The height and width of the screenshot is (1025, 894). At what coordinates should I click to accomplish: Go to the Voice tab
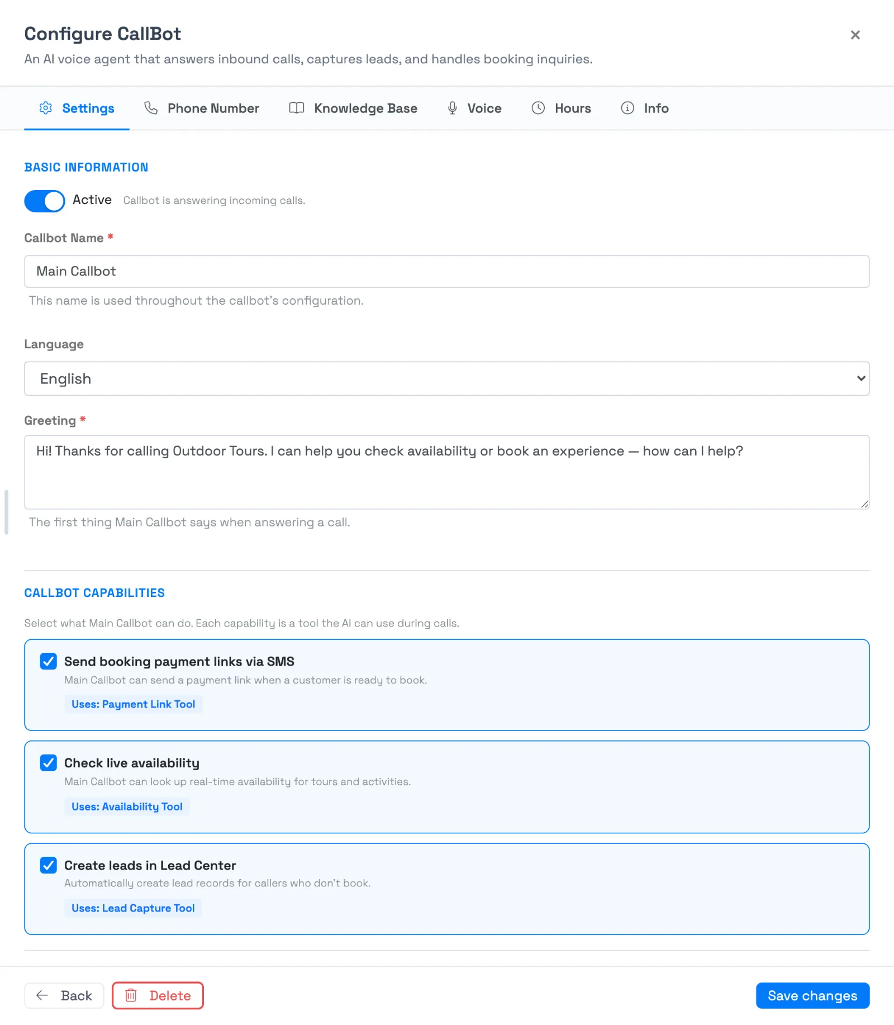coord(474,108)
